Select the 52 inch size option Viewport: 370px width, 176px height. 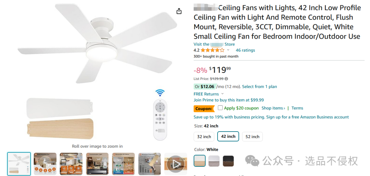(252, 136)
